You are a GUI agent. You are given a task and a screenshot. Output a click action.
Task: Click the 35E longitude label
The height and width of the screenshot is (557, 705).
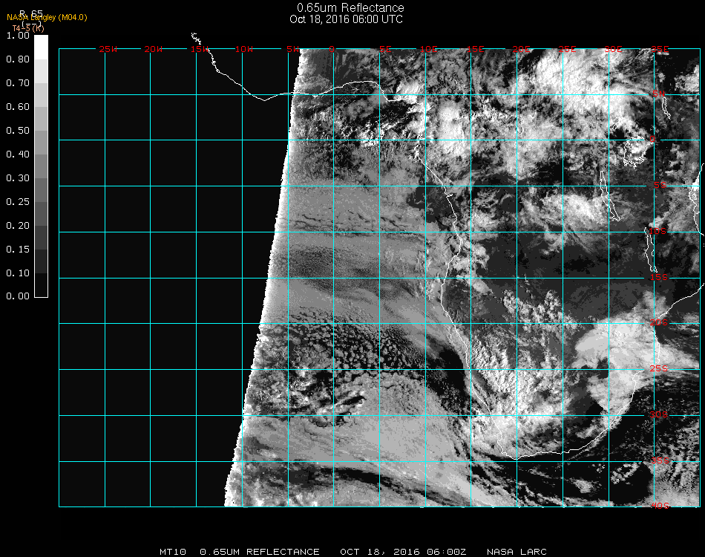pos(660,49)
